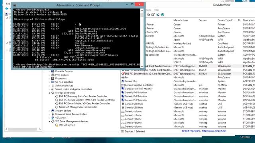Viewport: 255px width, 143px height.
Task: Expand the Print queues node
Action: point(49,75)
